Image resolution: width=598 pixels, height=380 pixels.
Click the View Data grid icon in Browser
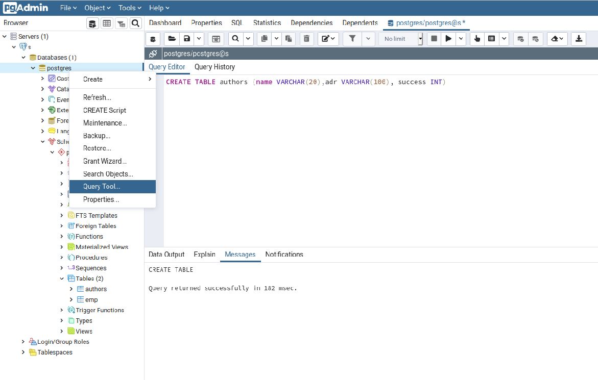107,23
